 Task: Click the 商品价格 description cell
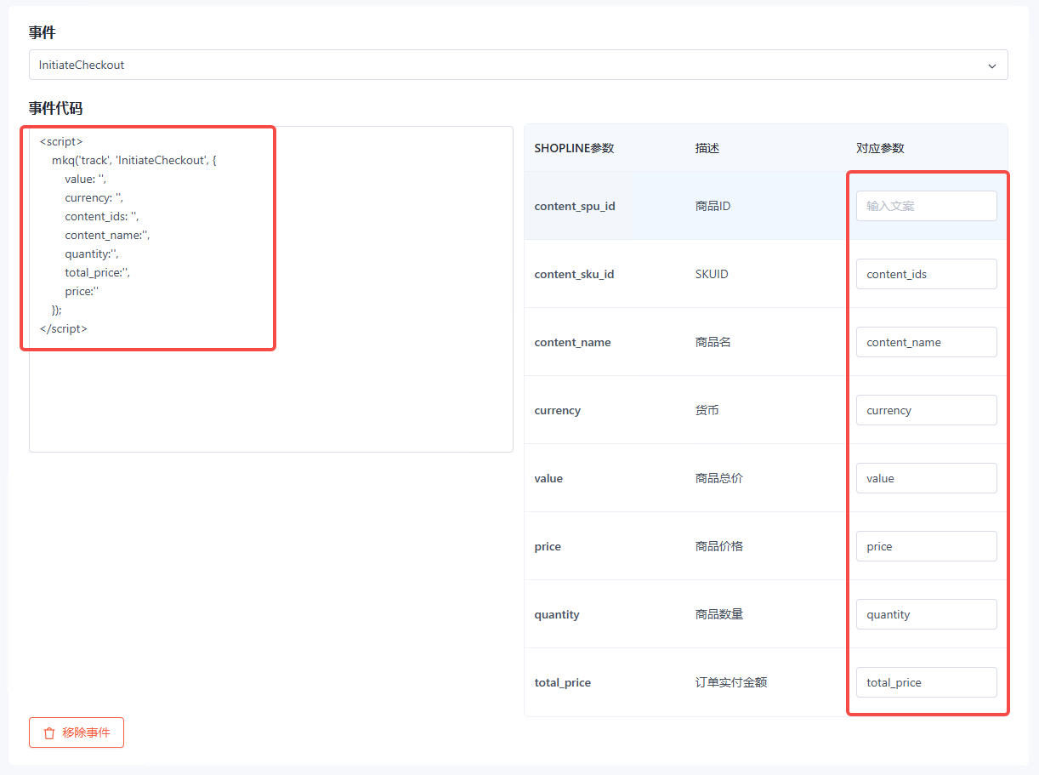pos(719,546)
